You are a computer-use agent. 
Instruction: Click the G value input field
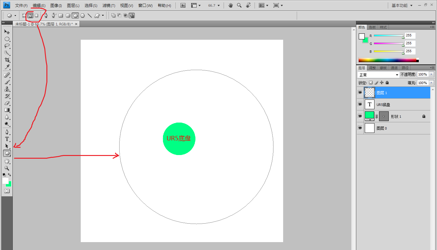(410, 43)
